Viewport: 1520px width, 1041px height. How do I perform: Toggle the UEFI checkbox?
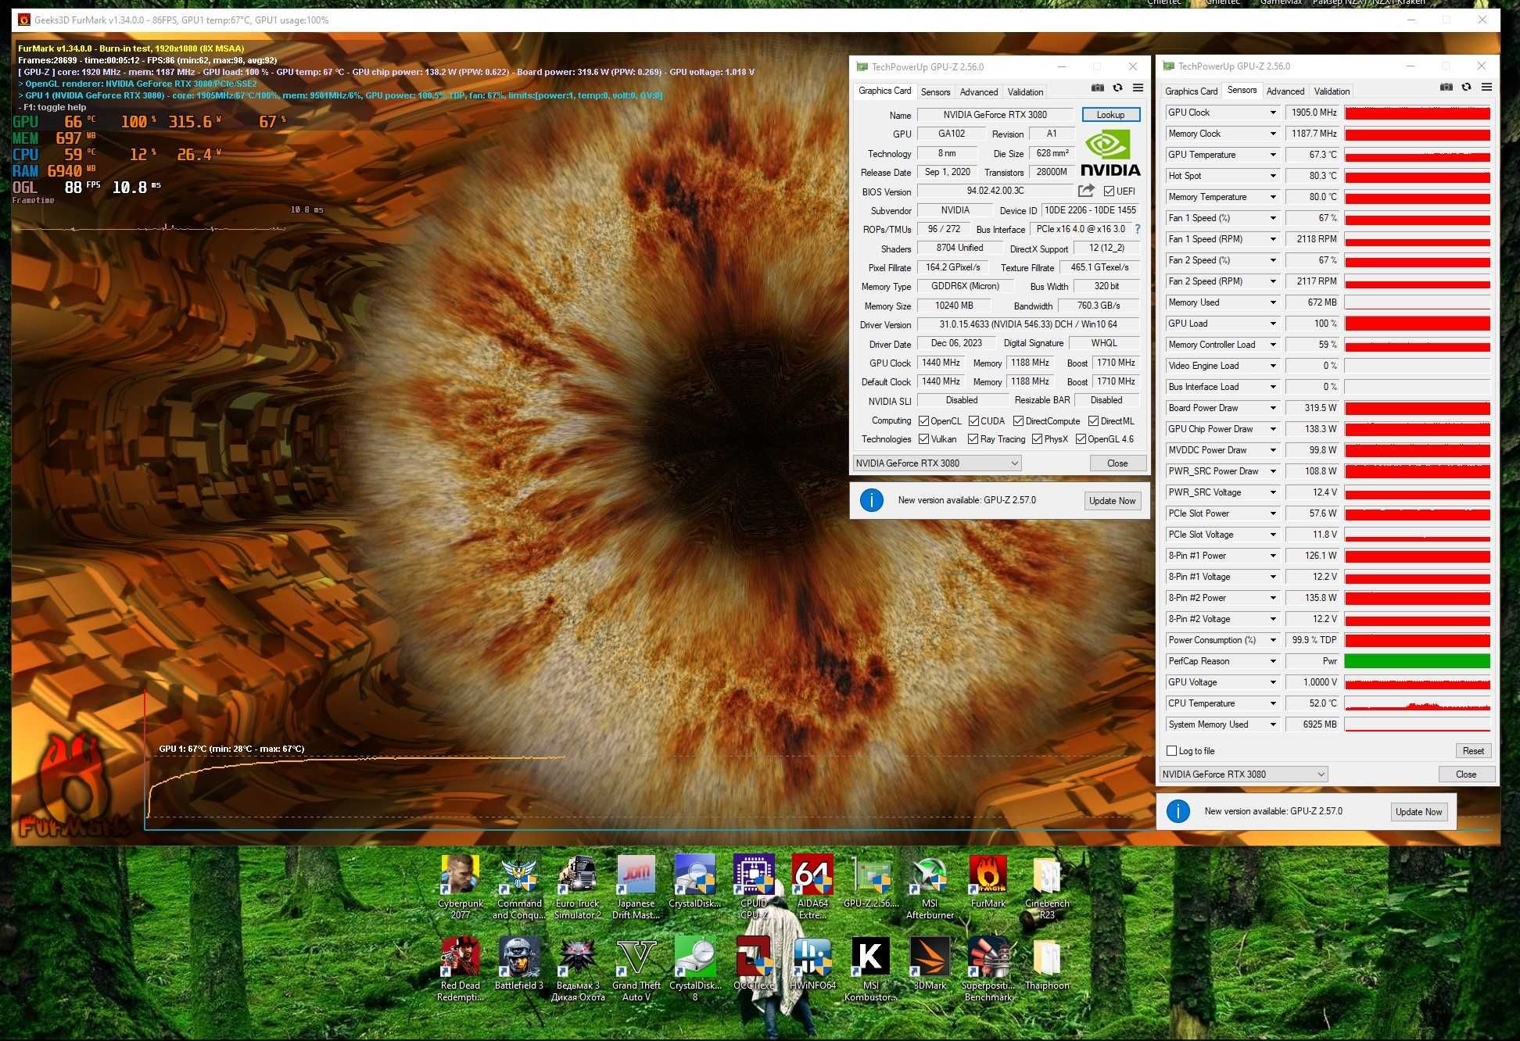pos(1109,191)
